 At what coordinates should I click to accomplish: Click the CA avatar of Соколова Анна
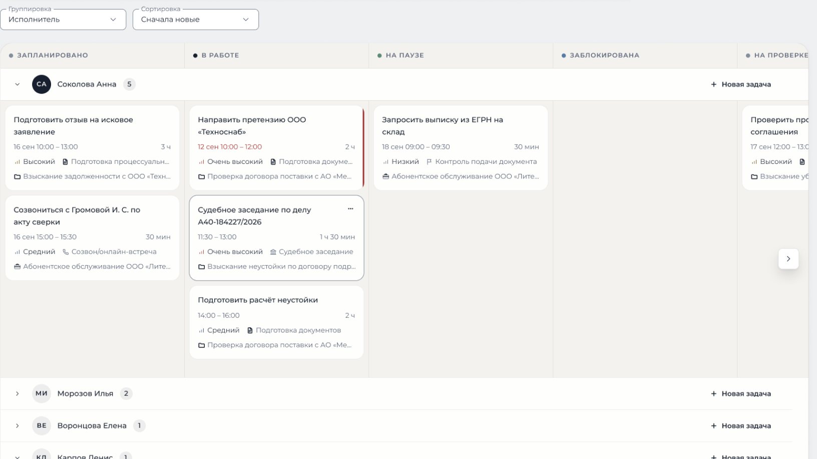(x=42, y=84)
